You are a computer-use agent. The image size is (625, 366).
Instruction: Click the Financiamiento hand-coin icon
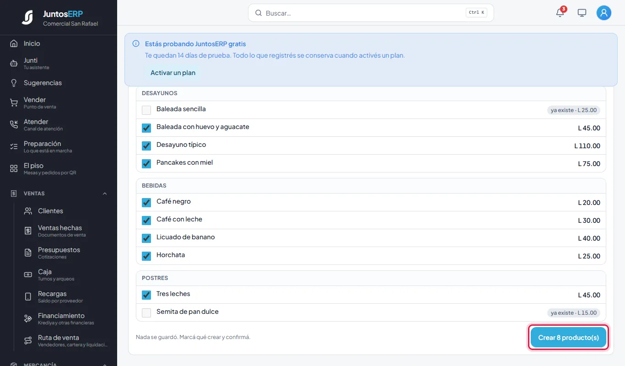(28, 319)
